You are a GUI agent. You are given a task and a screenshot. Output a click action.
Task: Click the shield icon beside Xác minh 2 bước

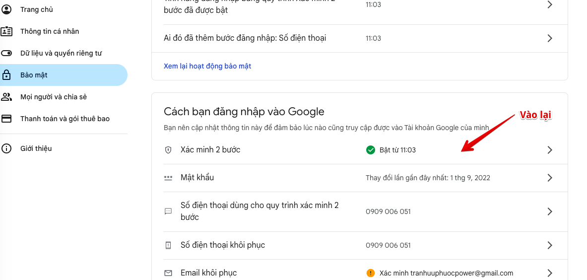[168, 150]
